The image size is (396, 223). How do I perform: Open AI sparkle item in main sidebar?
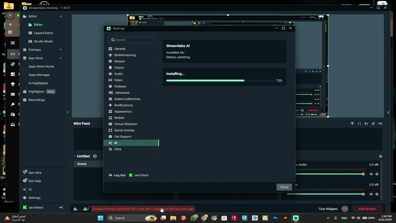(x=27, y=189)
